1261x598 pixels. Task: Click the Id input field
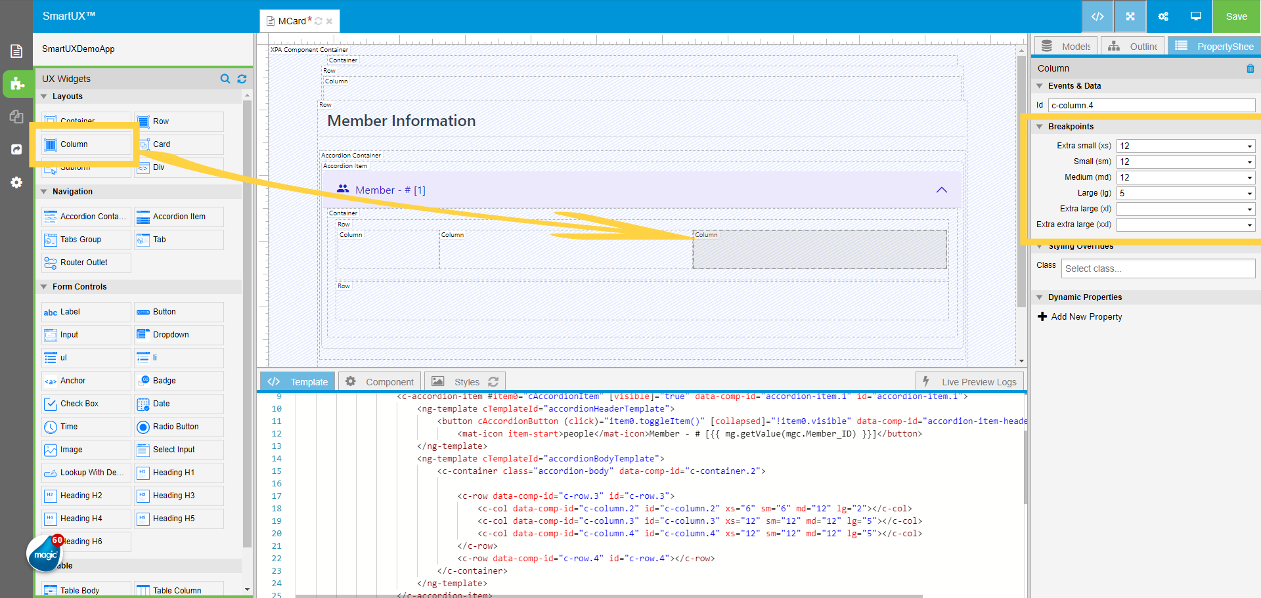[1151, 105]
